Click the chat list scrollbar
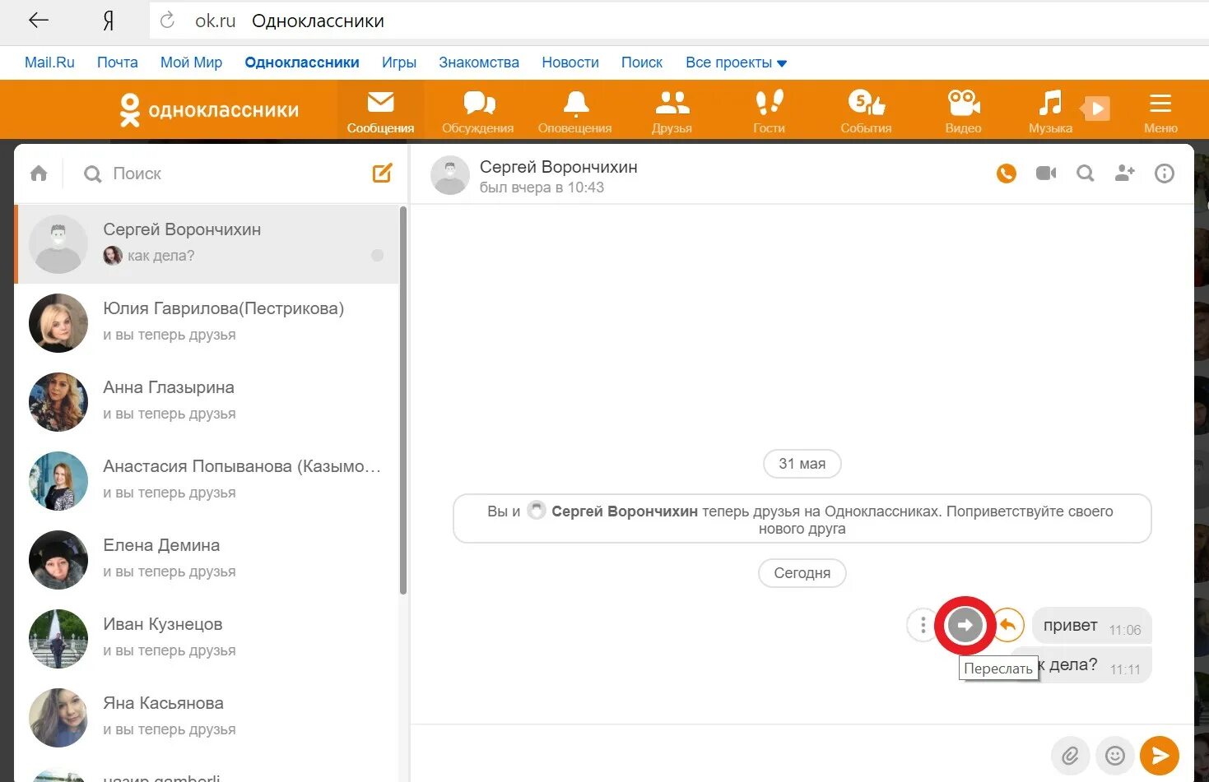 click(x=403, y=400)
